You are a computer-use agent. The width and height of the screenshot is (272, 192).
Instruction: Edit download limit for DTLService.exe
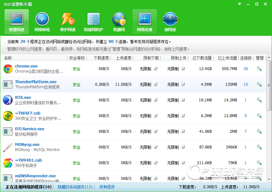point(156,132)
